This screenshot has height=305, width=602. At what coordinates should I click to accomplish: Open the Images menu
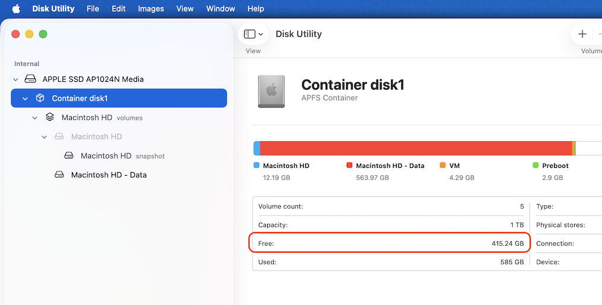pyautogui.click(x=151, y=8)
